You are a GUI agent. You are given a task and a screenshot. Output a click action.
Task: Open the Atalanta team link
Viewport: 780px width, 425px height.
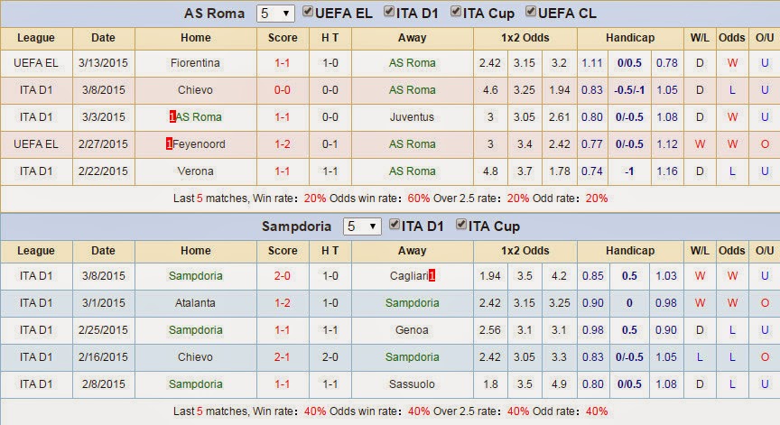pos(195,303)
